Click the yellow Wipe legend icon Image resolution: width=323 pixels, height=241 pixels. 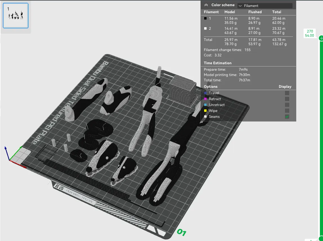pos(205,111)
